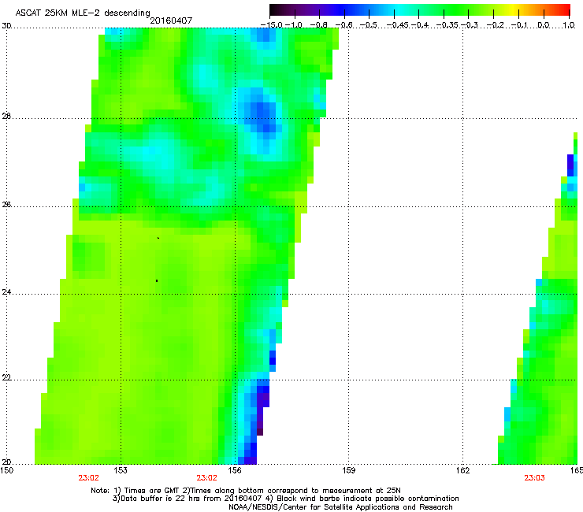Click the color bar label "-1.0"
This screenshot has width=583, height=512.
point(294,25)
